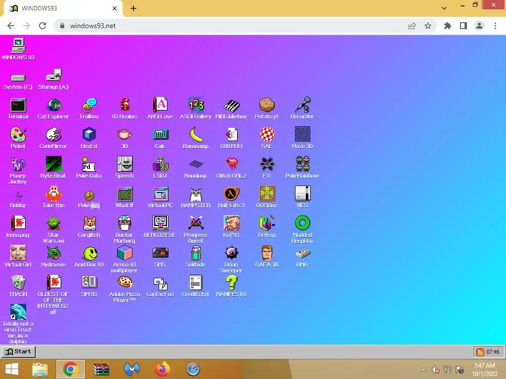Launch the SAE checkered ball icon
The height and width of the screenshot is (379, 506).
click(x=267, y=138)
